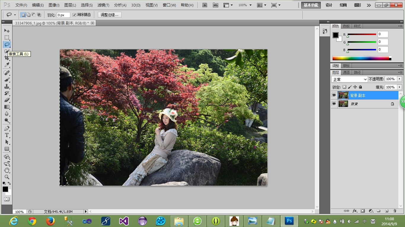Screen dimensions: 405x227
Task: Open the 正常 blend mode dropdown
Action: [350, 79]
